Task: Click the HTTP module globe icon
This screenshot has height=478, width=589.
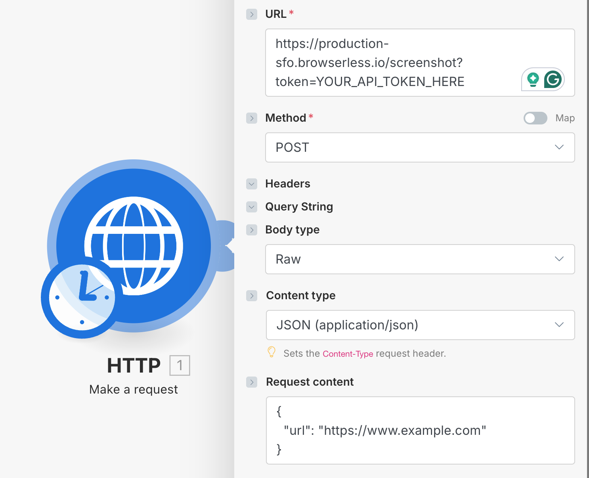Action: 133,246
